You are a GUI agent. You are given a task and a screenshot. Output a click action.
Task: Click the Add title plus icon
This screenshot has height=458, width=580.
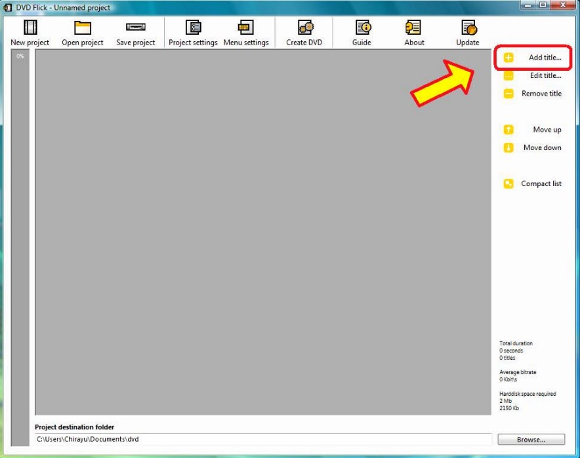[x=508, y=58]
